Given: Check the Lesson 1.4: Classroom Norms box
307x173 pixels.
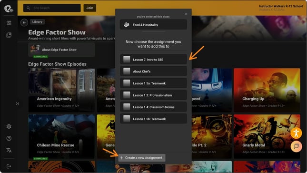Looking at the screenshot, I should coord(127,107).
